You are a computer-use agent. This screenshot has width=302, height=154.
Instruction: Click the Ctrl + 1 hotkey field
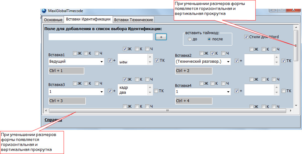pos(66,71)
